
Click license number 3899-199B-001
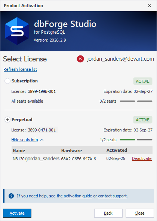(x=42, y=91)
